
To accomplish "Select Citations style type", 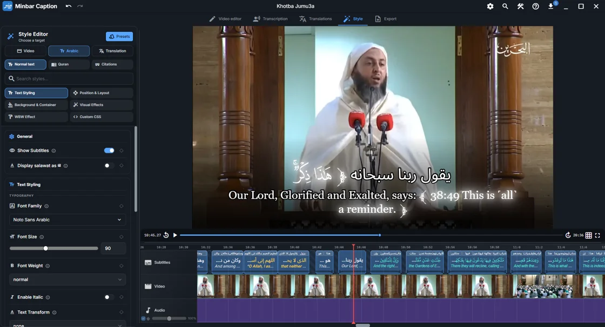I will click(112, 64).
